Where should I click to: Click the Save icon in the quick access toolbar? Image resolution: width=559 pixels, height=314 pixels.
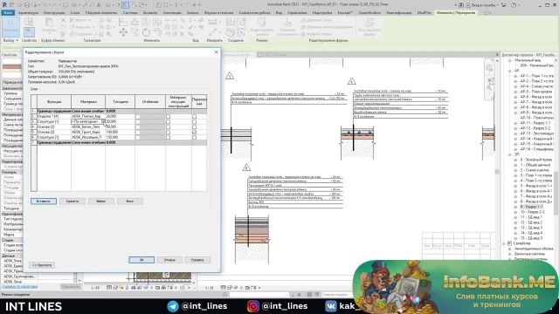click(27, 5)
